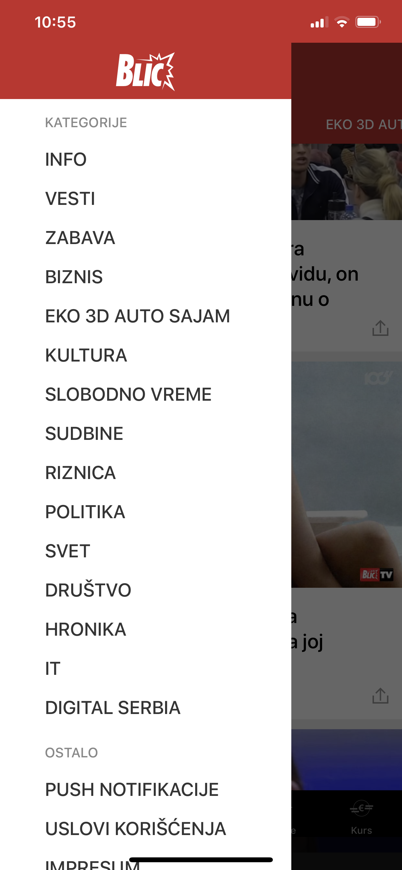Open EKO 3D AUTO SAJAM category
402x870 pixels.
(x=138, y=316)
